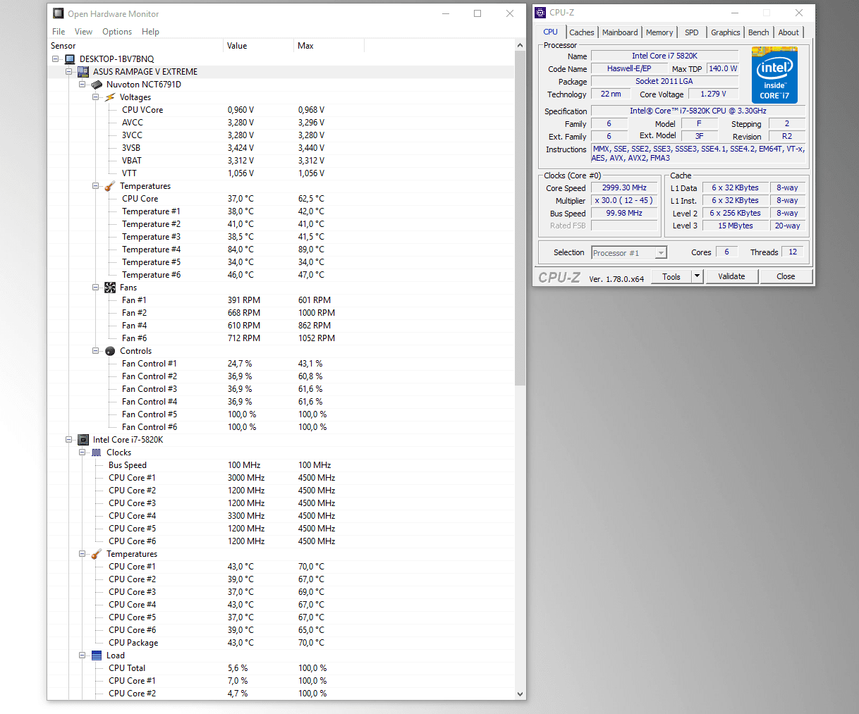Click the vertical scrollbar thumb in Hardware Monitor
Image resolution: width=859 pixels, height=714 pixels.
520,218
